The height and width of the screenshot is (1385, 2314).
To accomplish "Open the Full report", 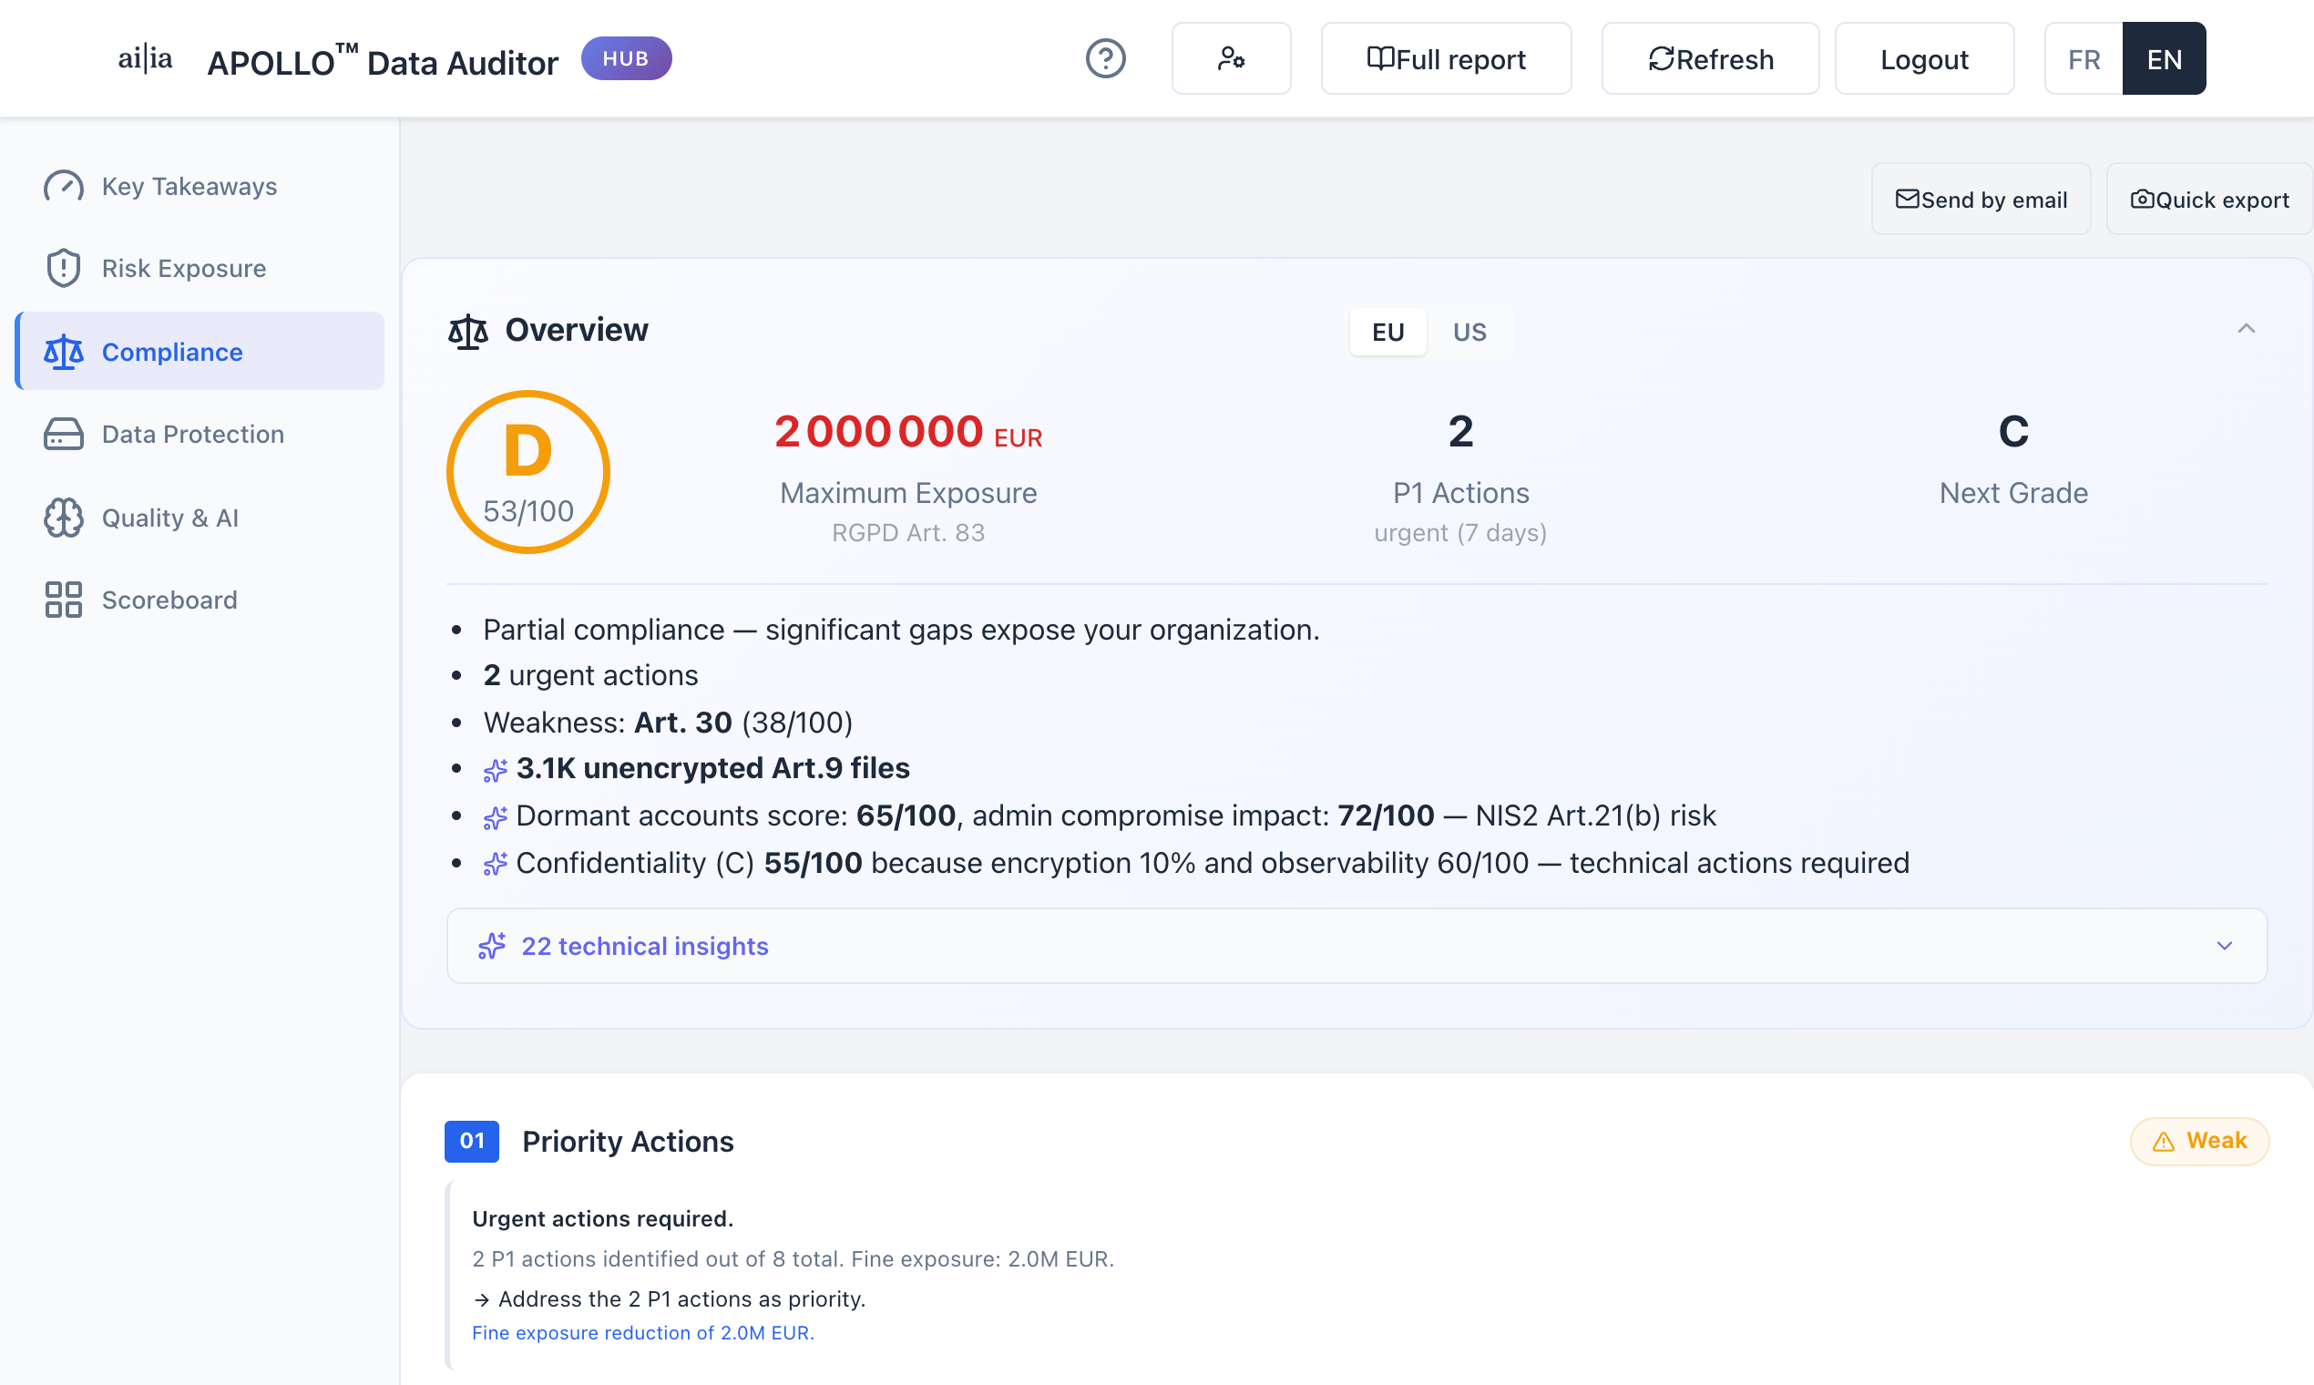I will pos(1445,59).
